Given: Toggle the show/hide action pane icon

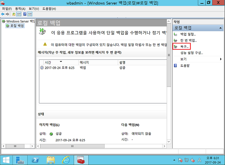Looking at the screenshot, I should pyautogui.click(x=30, y=14).
